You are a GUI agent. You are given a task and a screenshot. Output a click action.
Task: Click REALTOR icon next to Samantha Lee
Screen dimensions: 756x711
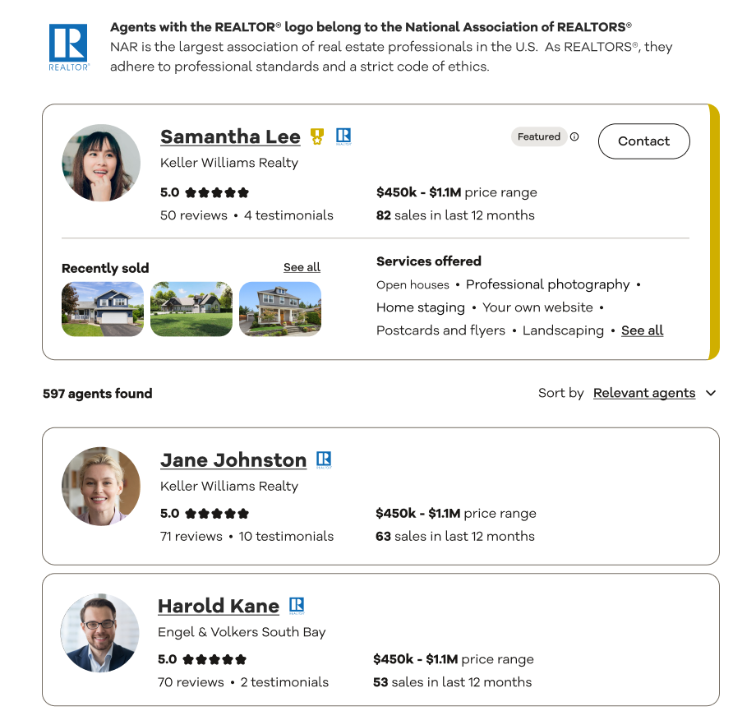tap(343, 136)
